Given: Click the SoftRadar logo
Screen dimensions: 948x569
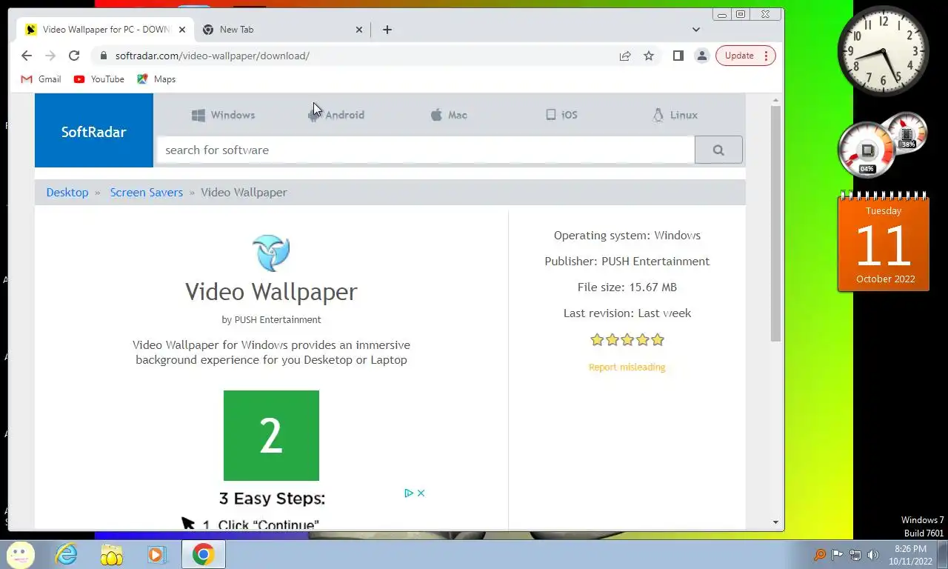Looking at the screenshot, I should point(94,131).
